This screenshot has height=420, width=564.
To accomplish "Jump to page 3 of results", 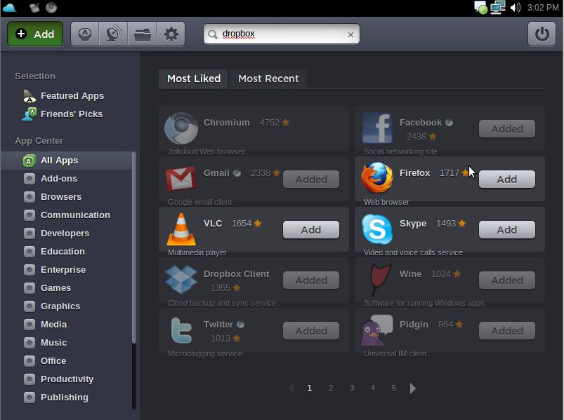I will 352,388.
